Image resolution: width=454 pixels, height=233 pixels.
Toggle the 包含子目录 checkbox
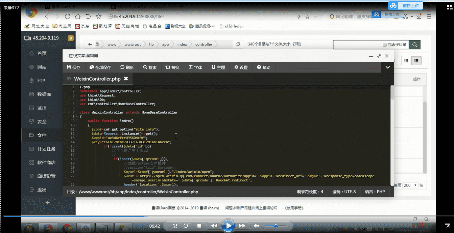pos(385,45)
